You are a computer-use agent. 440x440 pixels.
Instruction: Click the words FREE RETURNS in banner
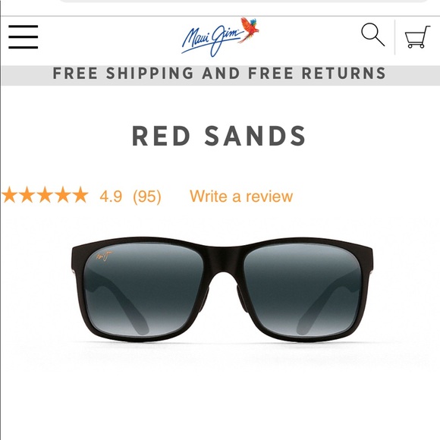click(317, 74)
